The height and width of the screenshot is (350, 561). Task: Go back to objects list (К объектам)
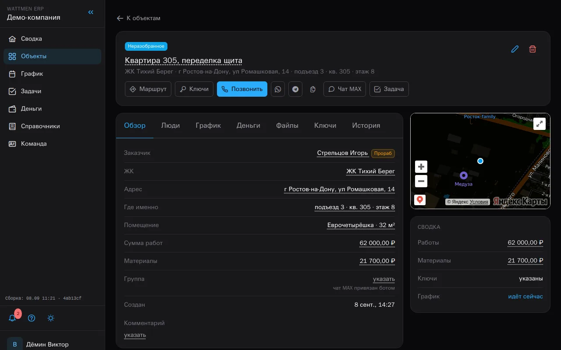coord(138,18)
